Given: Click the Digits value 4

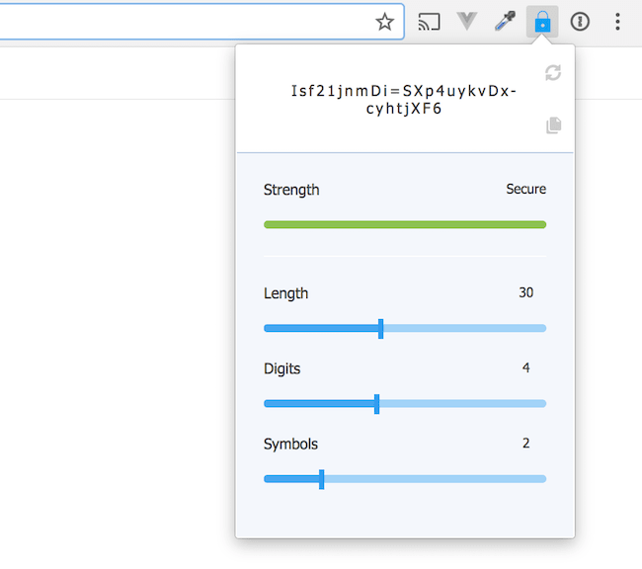Looking at the screenshot, I should pos(526,367).
